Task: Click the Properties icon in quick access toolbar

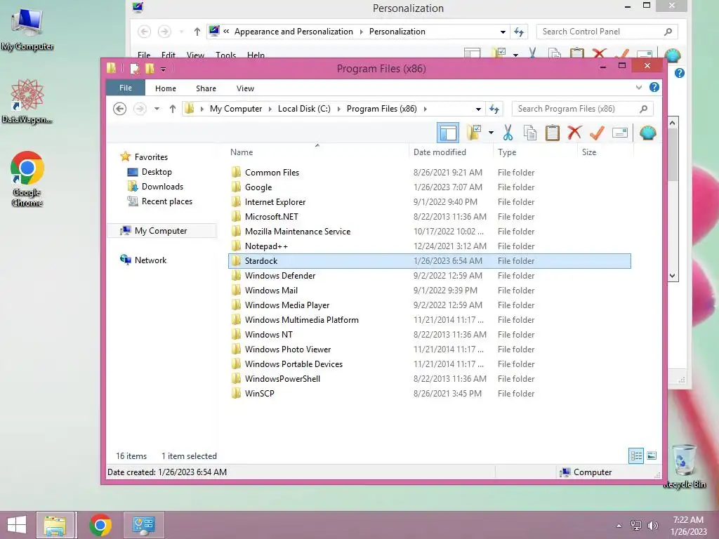Action: click(x=134, y=69)
